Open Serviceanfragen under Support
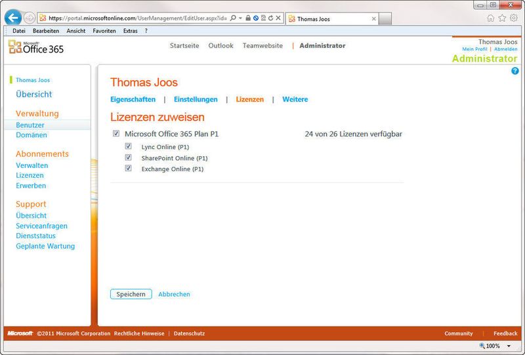 [41, 226]
